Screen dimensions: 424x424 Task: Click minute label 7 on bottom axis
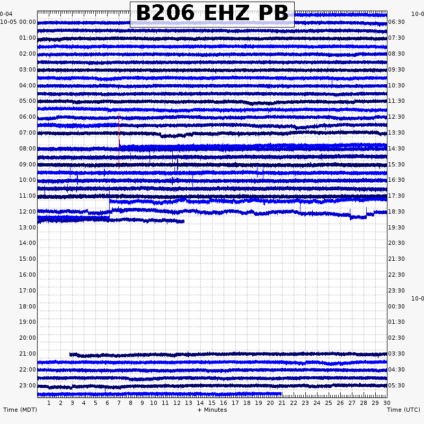[x=119, y=403]
